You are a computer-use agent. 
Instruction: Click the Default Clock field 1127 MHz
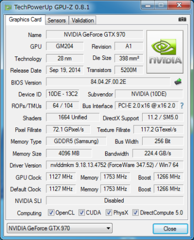coord(61,189)
